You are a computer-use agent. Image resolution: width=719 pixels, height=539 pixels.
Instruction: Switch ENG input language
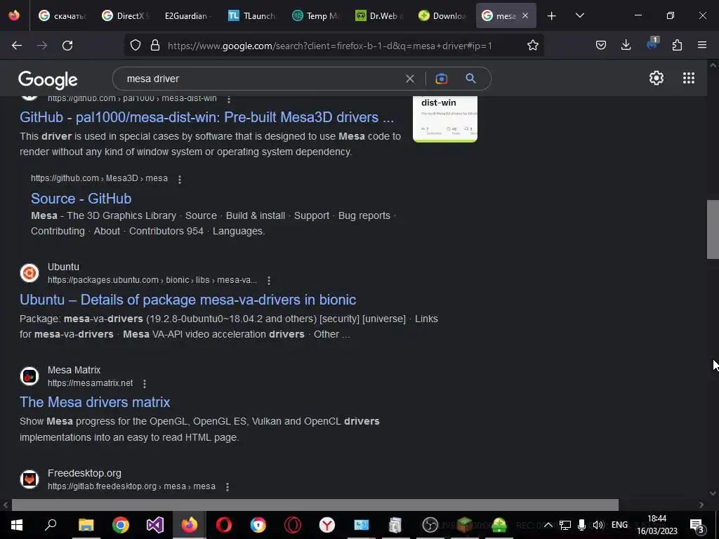pyautogui.click(x=619, y=525)
